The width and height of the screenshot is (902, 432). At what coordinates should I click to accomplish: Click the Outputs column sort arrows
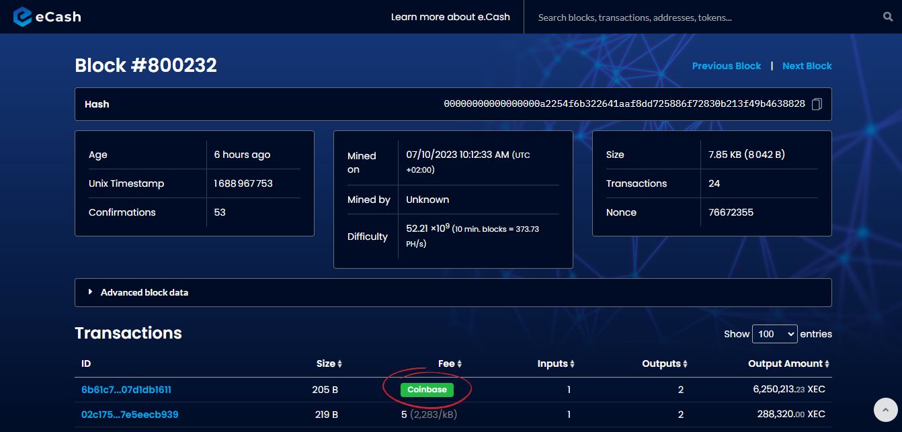pos(685,364)
